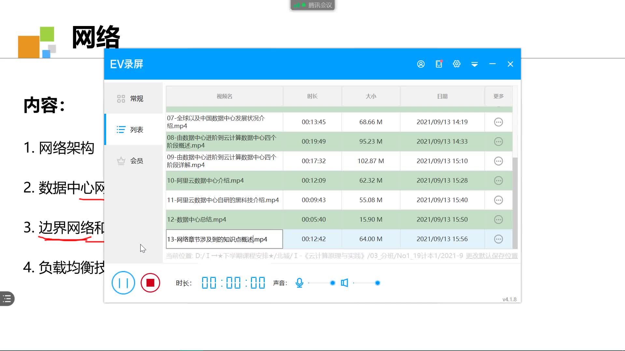Click the recording timer display 00:00:00
The height and width of the screenshot is (351, 625).
click(x=233, y=283)
